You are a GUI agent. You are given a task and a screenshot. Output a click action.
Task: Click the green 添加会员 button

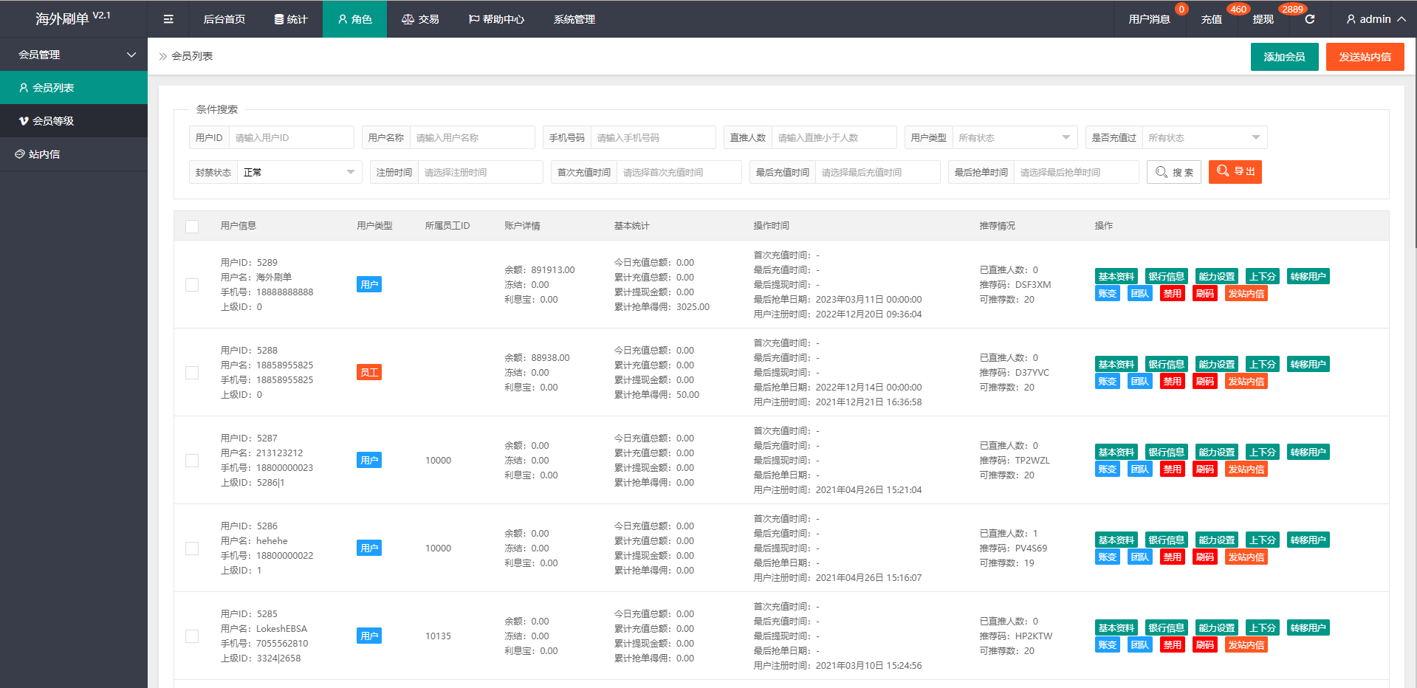coord(1284,57)
